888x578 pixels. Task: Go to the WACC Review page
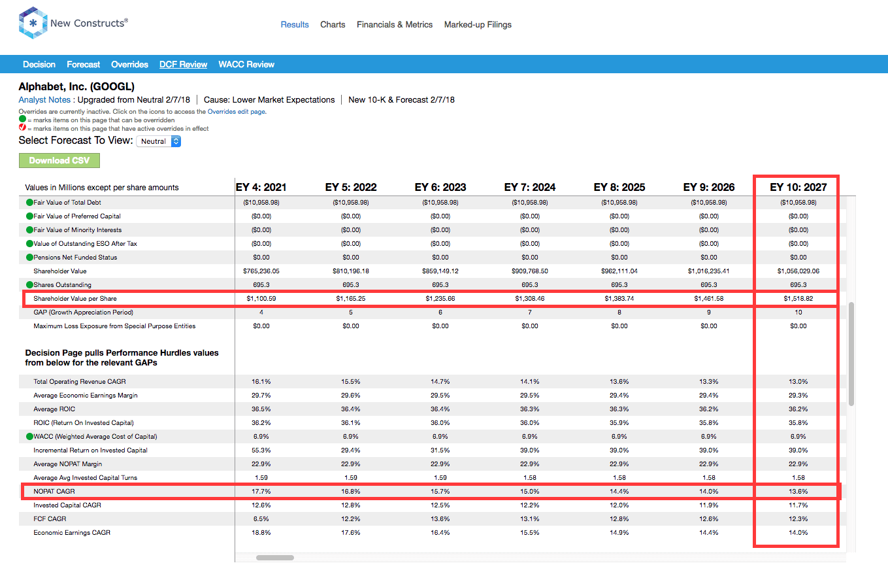246,64
